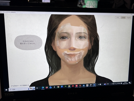The image size is (134, 101).
Task: Click the speech bubble with Japanese dialogue
Action: [28, 42]
